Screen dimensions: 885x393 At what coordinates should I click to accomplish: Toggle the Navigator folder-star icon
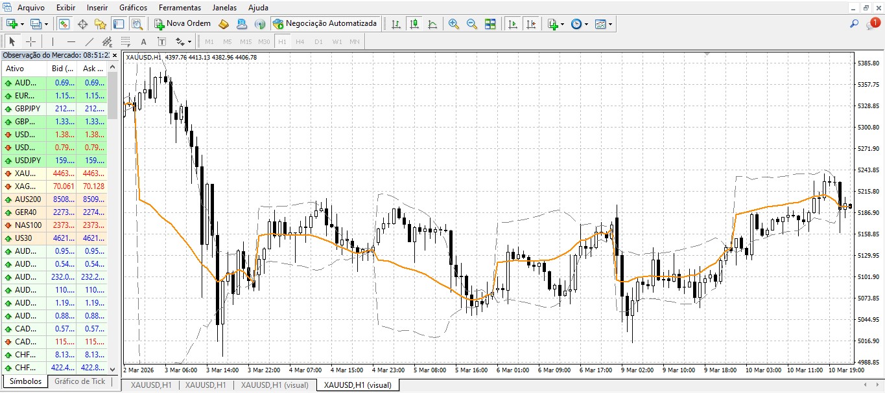pos(100,24)
